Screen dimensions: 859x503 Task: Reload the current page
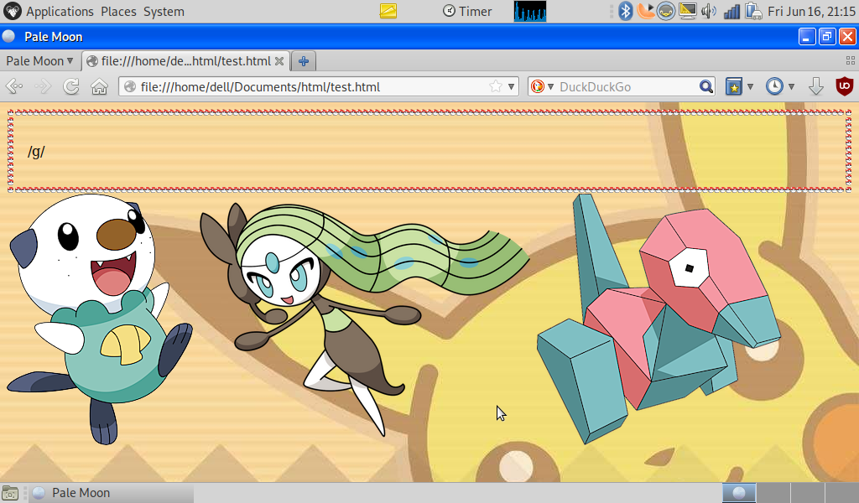coord(71,86)
